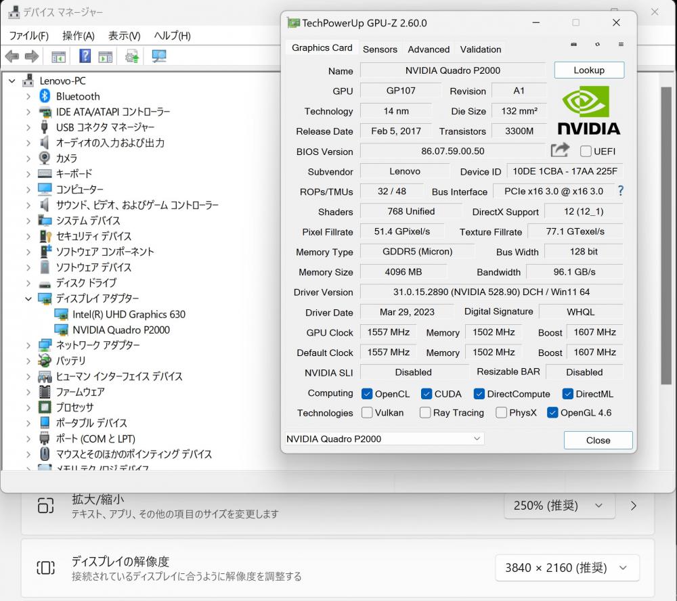Screen dimensions: 677x601
Task: Switch to the Sensors tab
Action: (x=380, y=49)
